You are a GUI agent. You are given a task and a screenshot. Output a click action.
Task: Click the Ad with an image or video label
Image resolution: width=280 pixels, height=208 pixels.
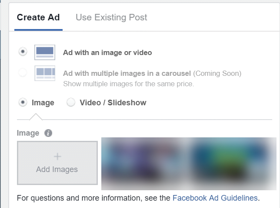point(107,53)
